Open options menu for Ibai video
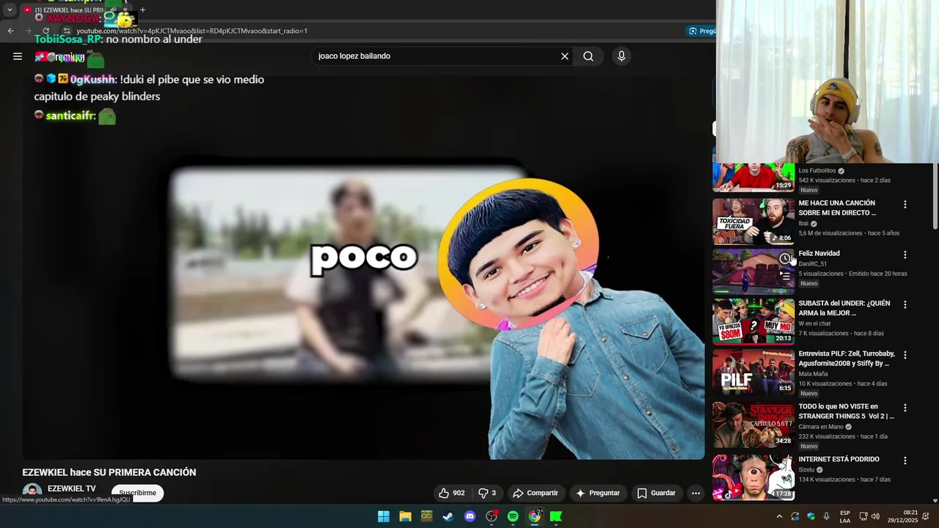The height and width of the screenshot is (528, 939). tap(905, 205)
